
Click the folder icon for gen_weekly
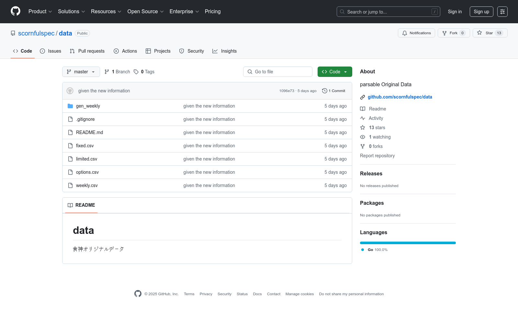(x=70, y=106)
